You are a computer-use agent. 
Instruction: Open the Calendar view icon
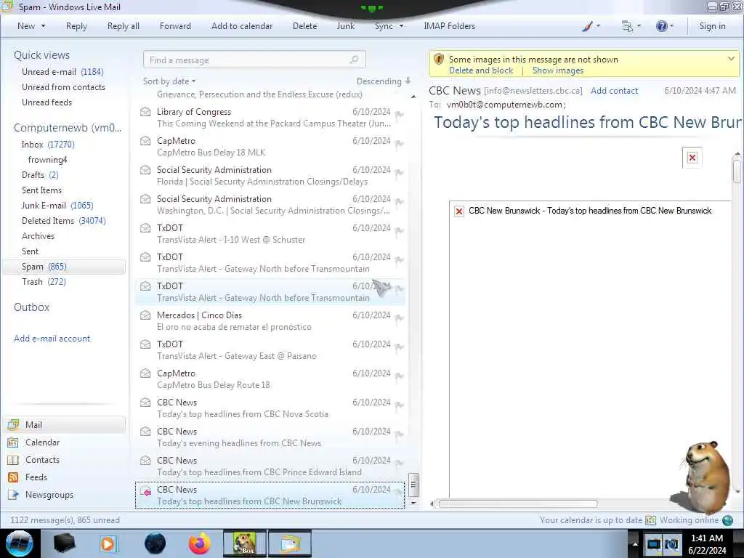point(13,442)
